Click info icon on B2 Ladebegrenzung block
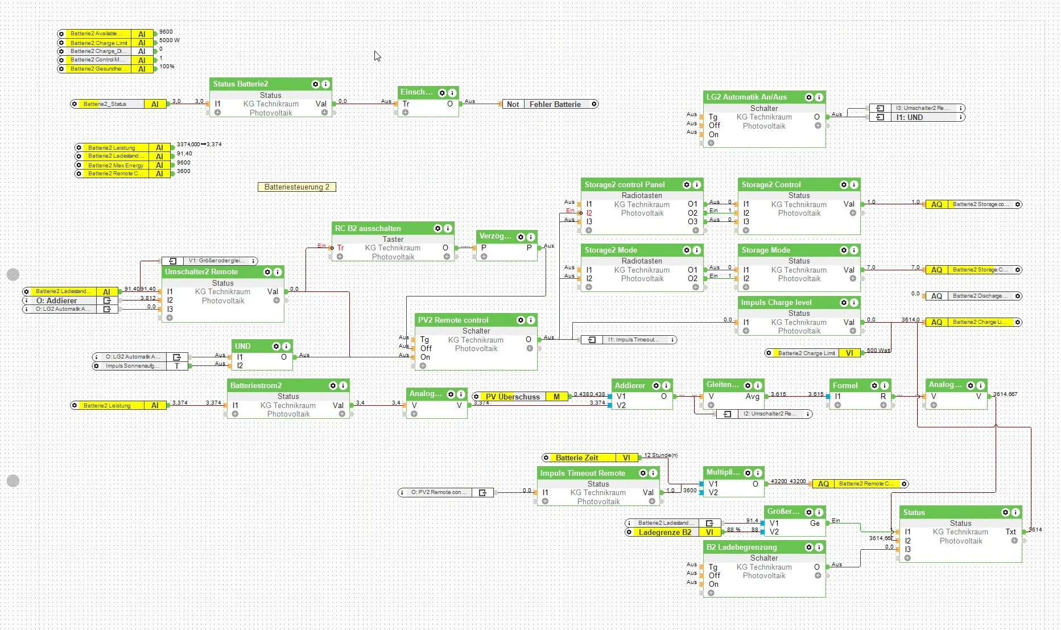This screenshot has width=1061, height=630. click(819, 547)
